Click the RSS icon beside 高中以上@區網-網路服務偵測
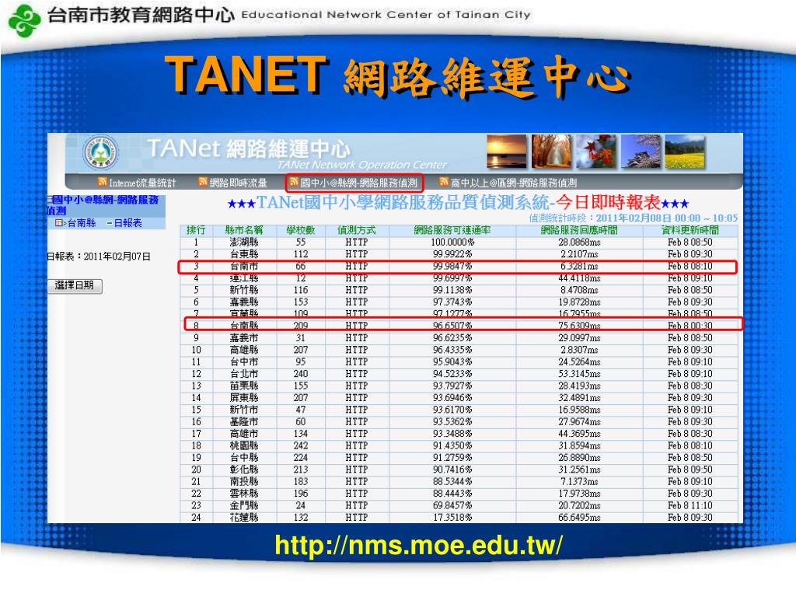The height and width of the screenshot is (597, 796). [x=444, y=182]
